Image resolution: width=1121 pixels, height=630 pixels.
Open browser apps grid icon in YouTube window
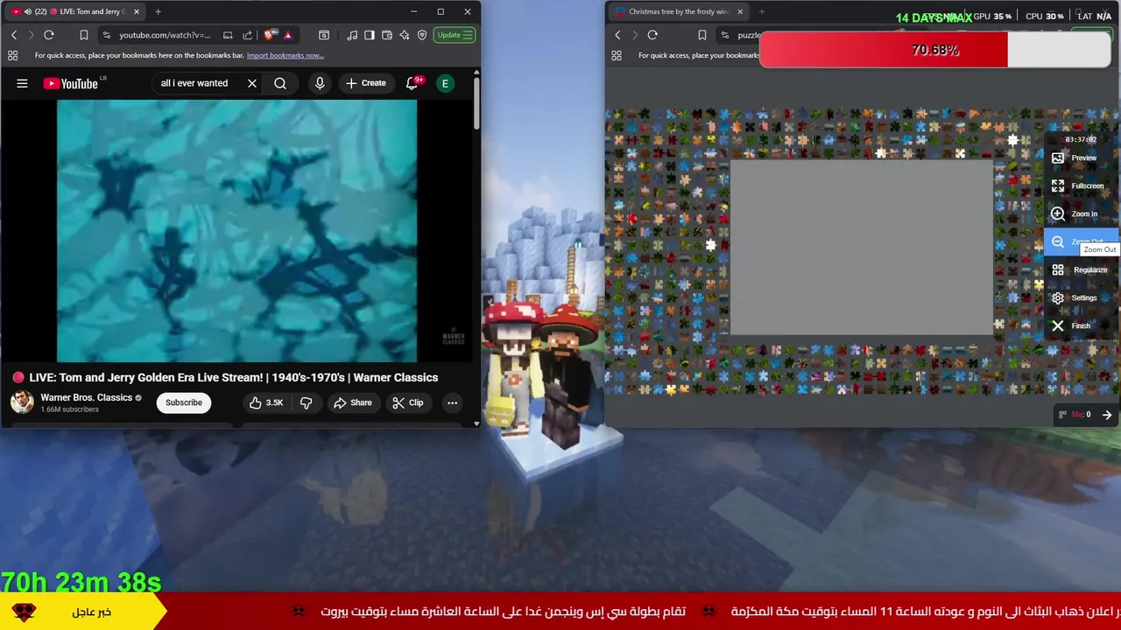pyautogui.click(x=12, y=55)
